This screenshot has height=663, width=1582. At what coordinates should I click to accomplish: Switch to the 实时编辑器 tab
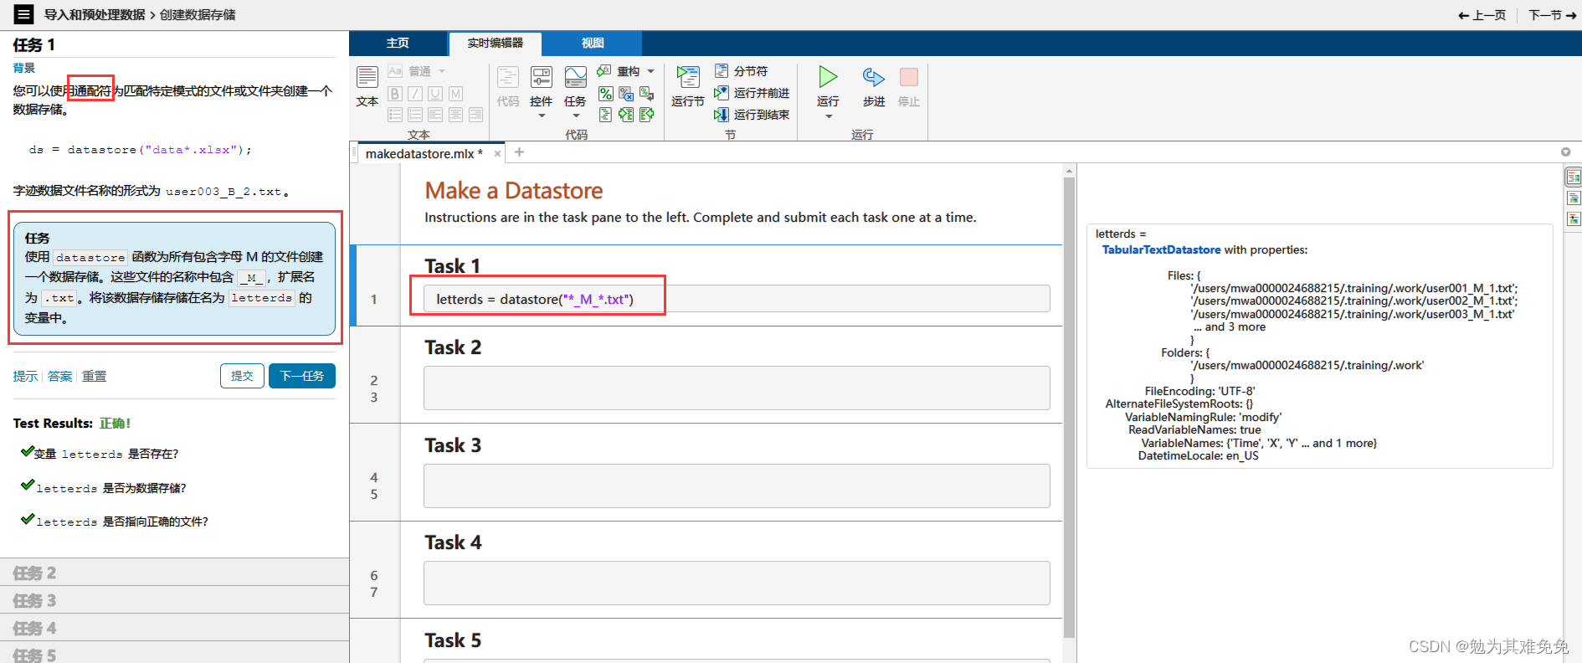click(x=495, y=43)
